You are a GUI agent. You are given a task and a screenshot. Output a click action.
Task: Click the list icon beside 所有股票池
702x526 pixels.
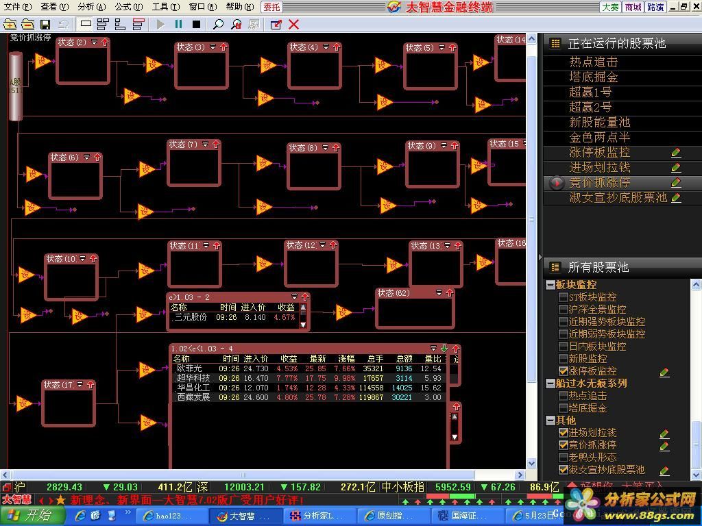[555, 267]
